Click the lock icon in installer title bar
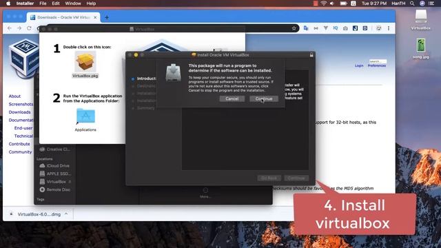 tap(311, 55)
